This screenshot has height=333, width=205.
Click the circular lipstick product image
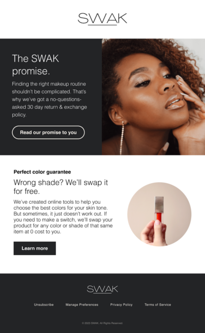click(x=159, y=214)
